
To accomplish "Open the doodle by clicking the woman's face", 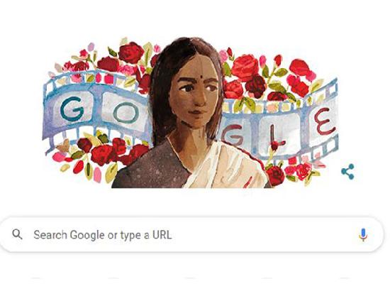I will 194,94.
